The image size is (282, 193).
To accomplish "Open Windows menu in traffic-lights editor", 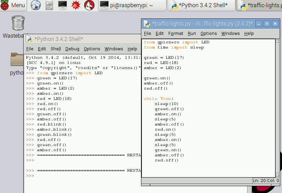I will [230, 33].
